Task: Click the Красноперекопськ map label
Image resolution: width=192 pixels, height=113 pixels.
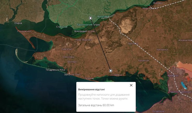Action: [x=181, y=92]
